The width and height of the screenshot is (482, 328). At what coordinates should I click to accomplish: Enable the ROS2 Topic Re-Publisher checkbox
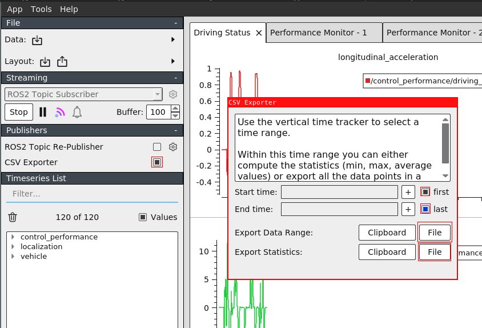point(157,147)
